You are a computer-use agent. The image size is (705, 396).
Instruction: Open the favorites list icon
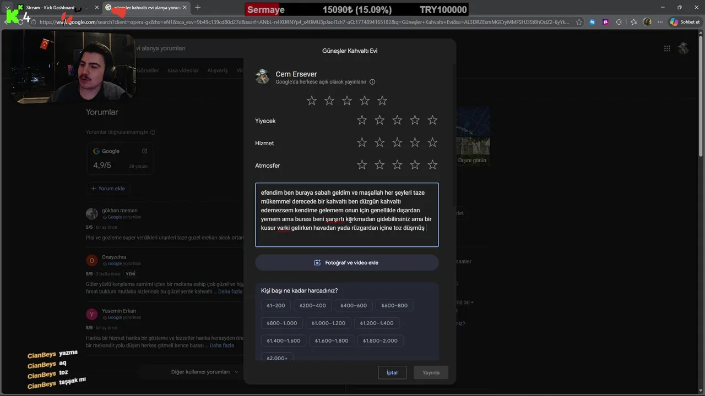tap(634, 22)
